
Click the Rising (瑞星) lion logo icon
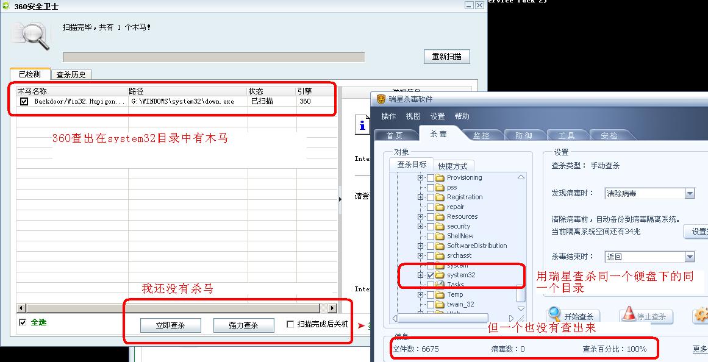[381, 99]
